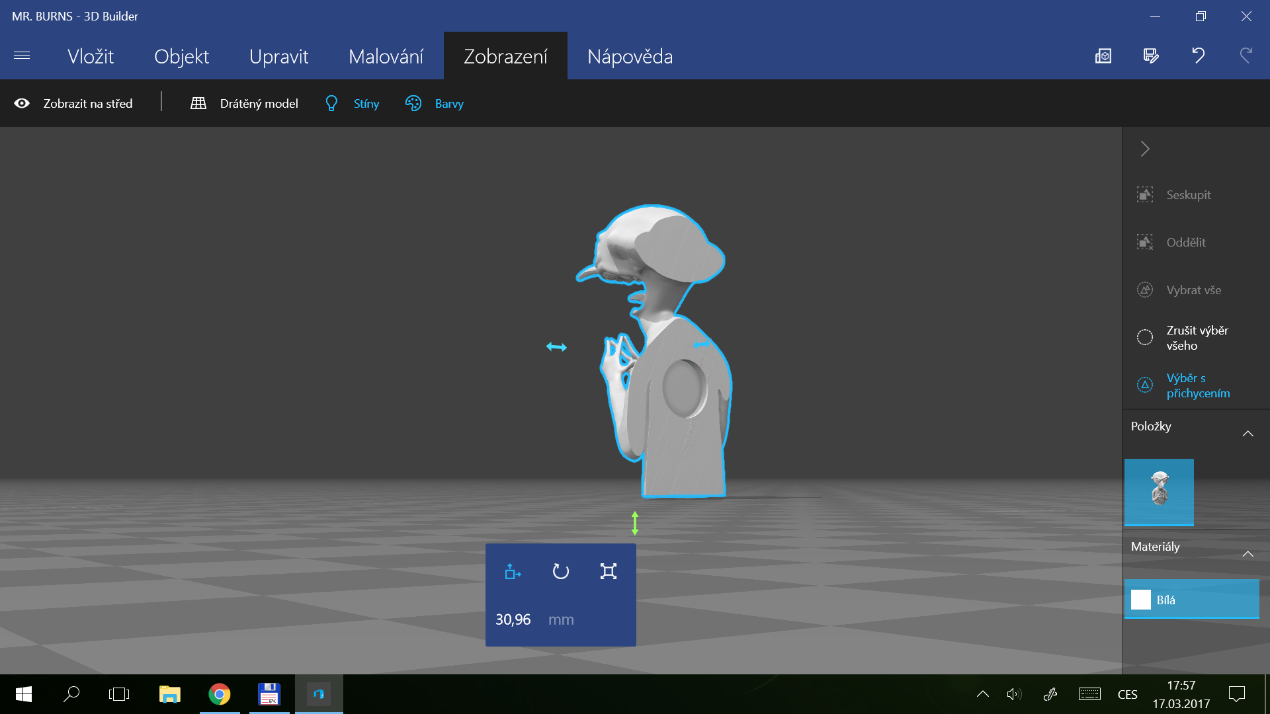Click the Oddělit label

pos(1186,242)
